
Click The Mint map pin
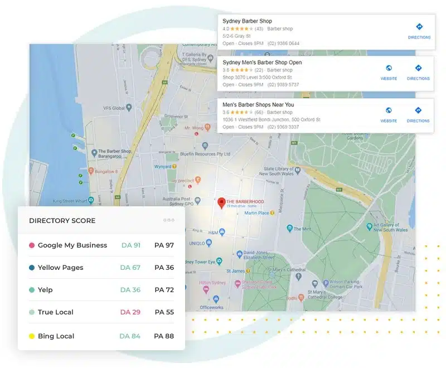(289, 228)
